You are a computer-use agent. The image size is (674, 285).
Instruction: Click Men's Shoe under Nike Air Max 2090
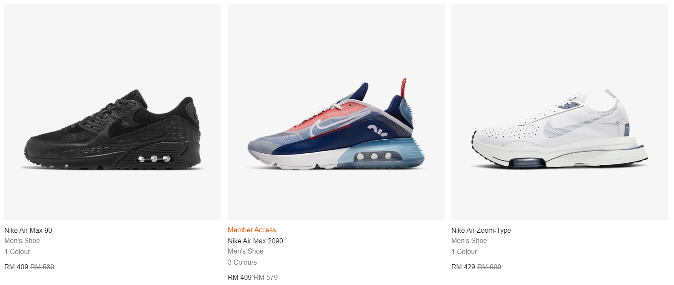click(246, 251)
